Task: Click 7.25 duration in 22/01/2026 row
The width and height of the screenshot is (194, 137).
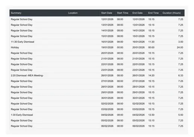Action: [181, 64]
